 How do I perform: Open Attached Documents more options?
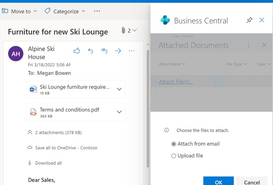point(249,45)
